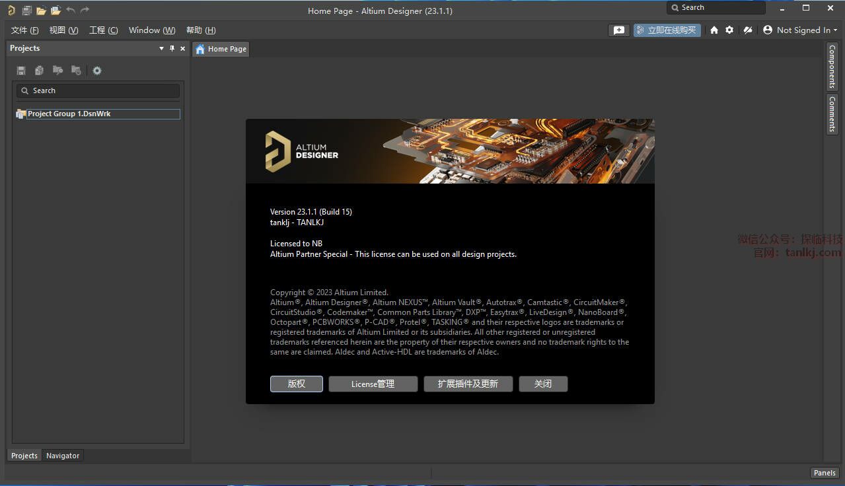The height and width of the screenshot is (486, 845).
Task: Click the disconnected cloud status icon
Action: point(748,30)
